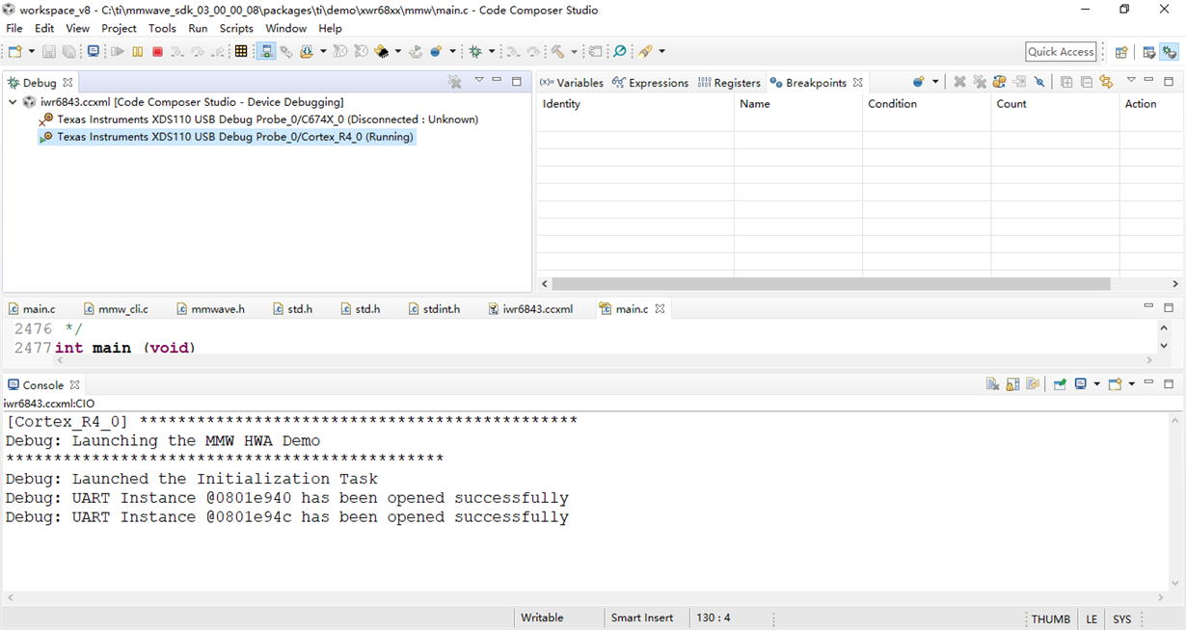Viewport: 1186px width, 630px height.
Task: Toggle Word Wrap in Console toolbar
Action: [1033, 384]
